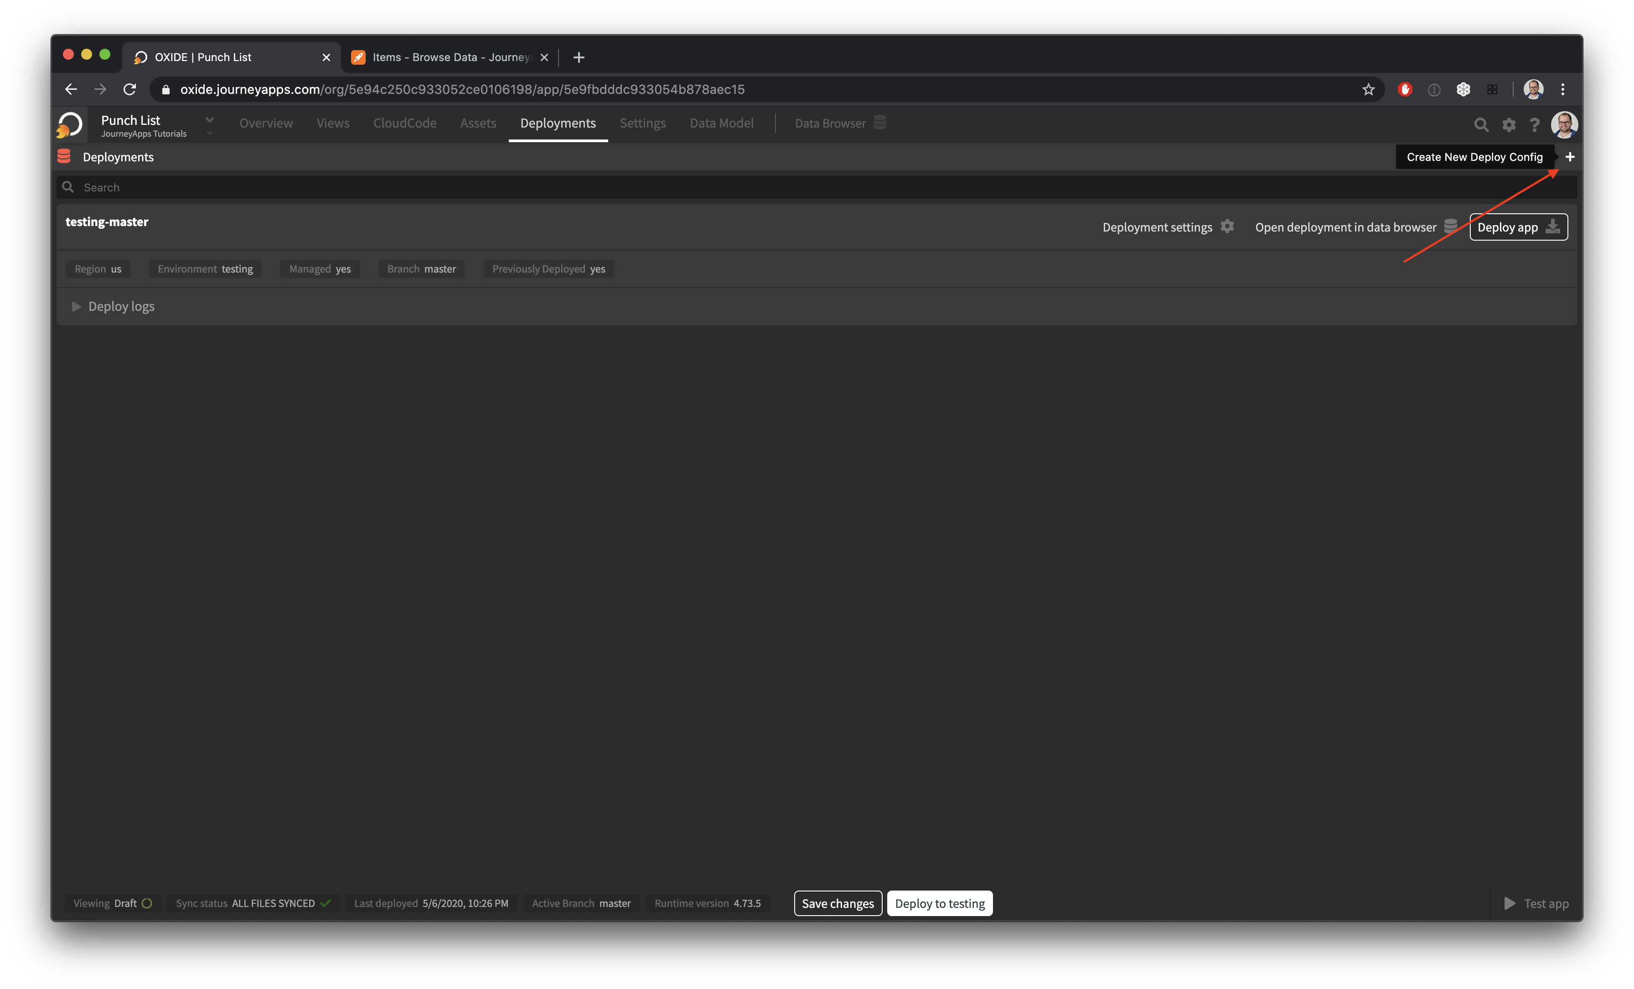Open the Data Model tab
This screenshot has width=1634, height=989.
pos(722,124)
